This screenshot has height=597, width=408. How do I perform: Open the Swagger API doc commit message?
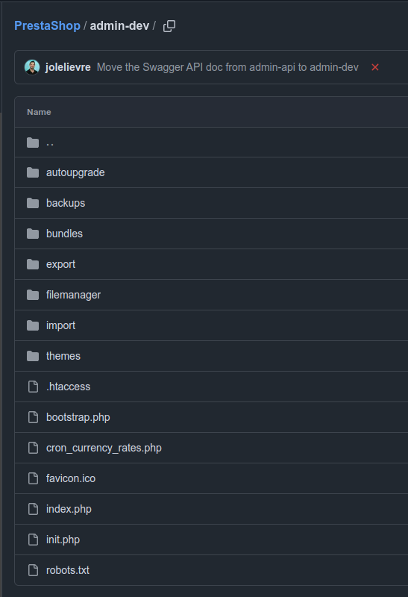pyautogui.click(x=227, y=67)
